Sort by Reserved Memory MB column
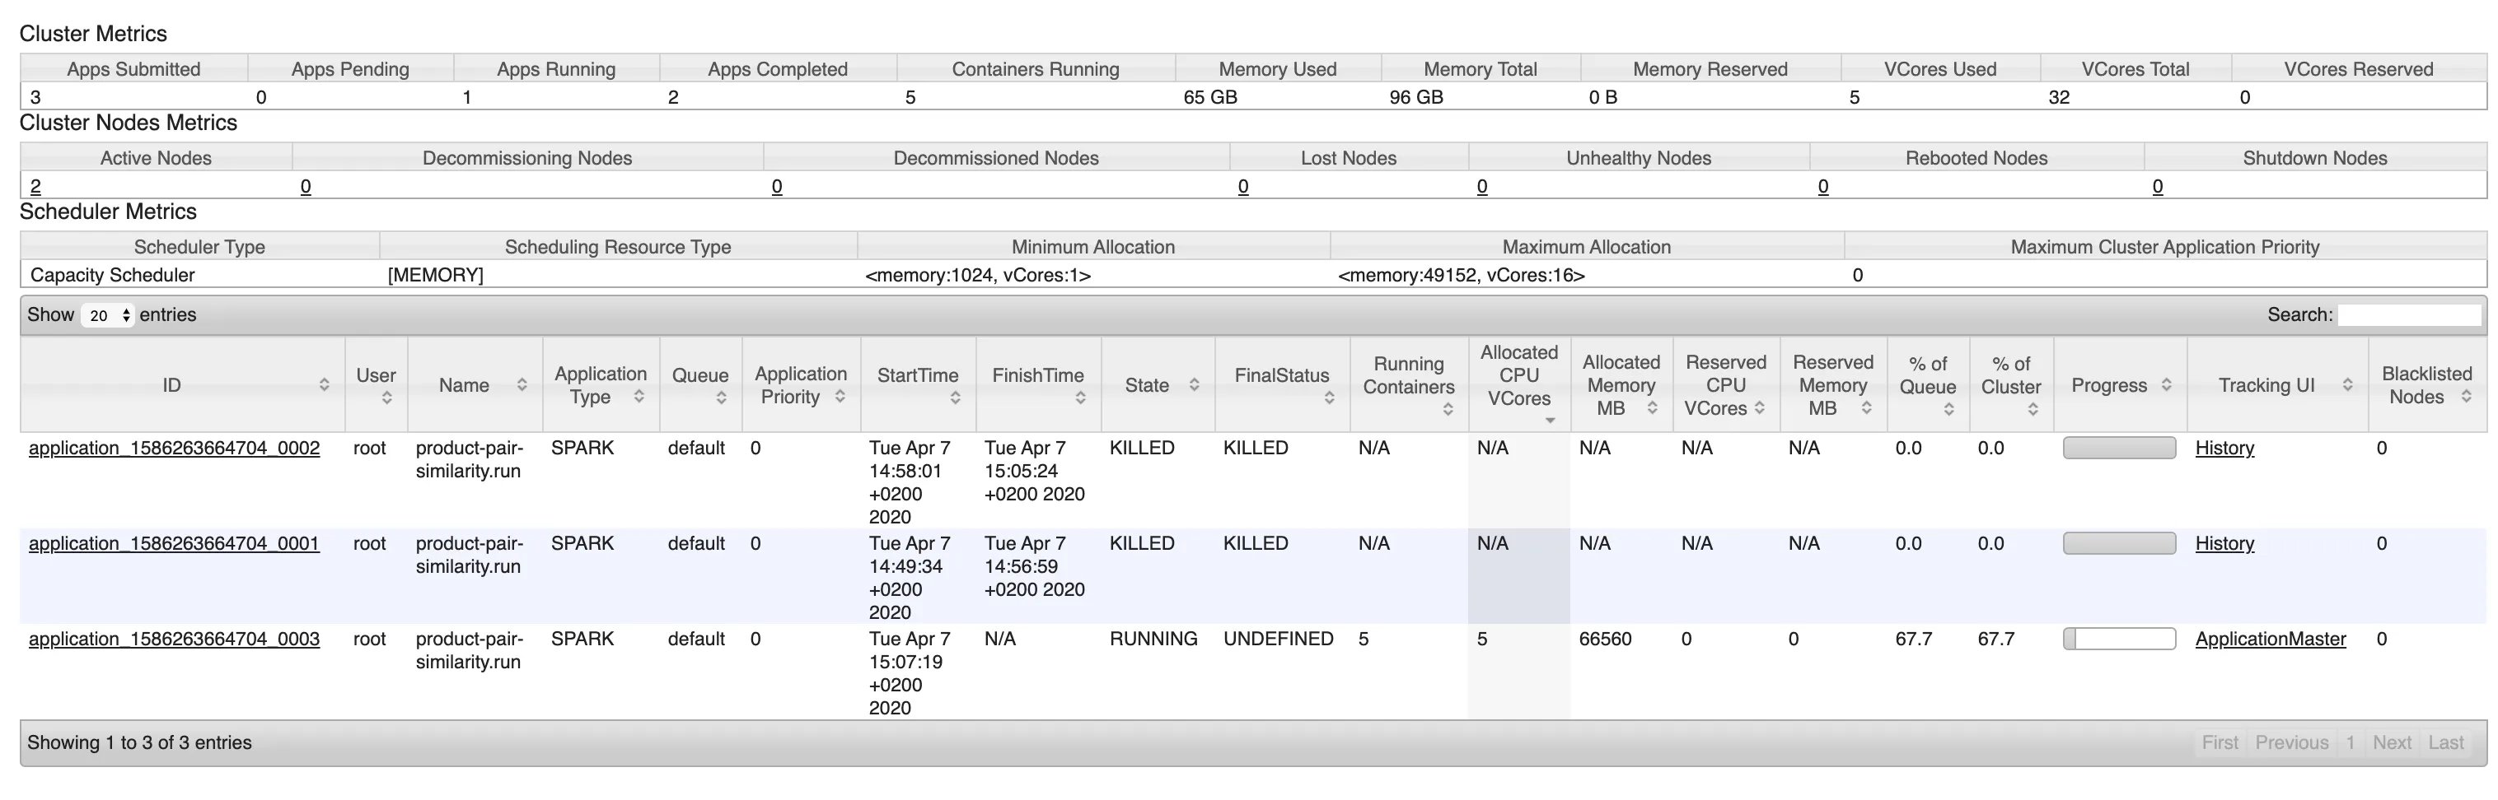Image resolution: width=2498 pixels, height=800 pixels. (1833, 384)
